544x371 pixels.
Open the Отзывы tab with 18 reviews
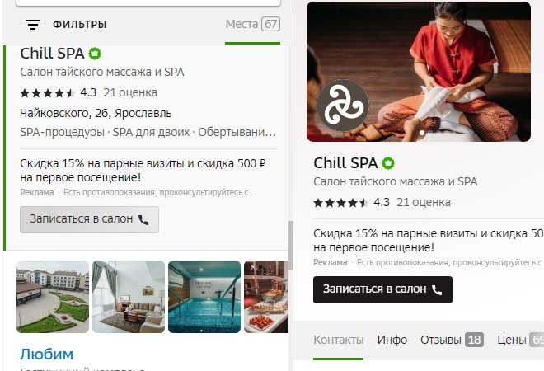point(452,340)
